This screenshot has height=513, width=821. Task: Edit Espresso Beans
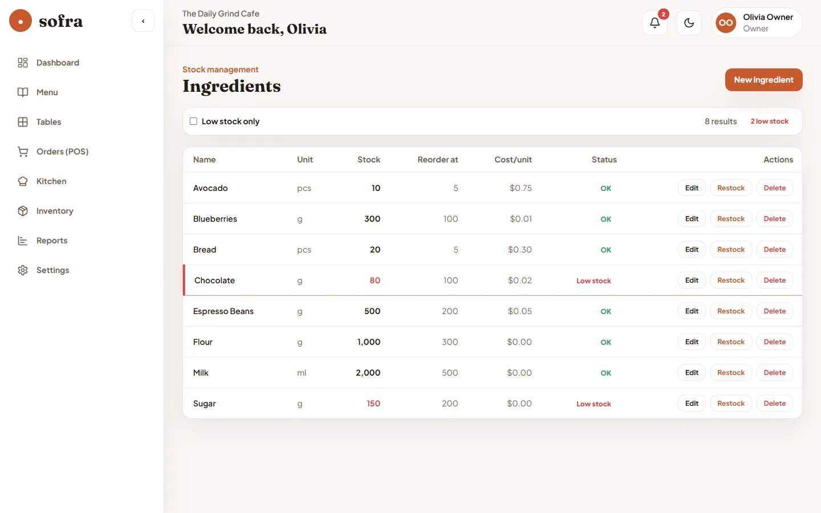coord(692,311)
